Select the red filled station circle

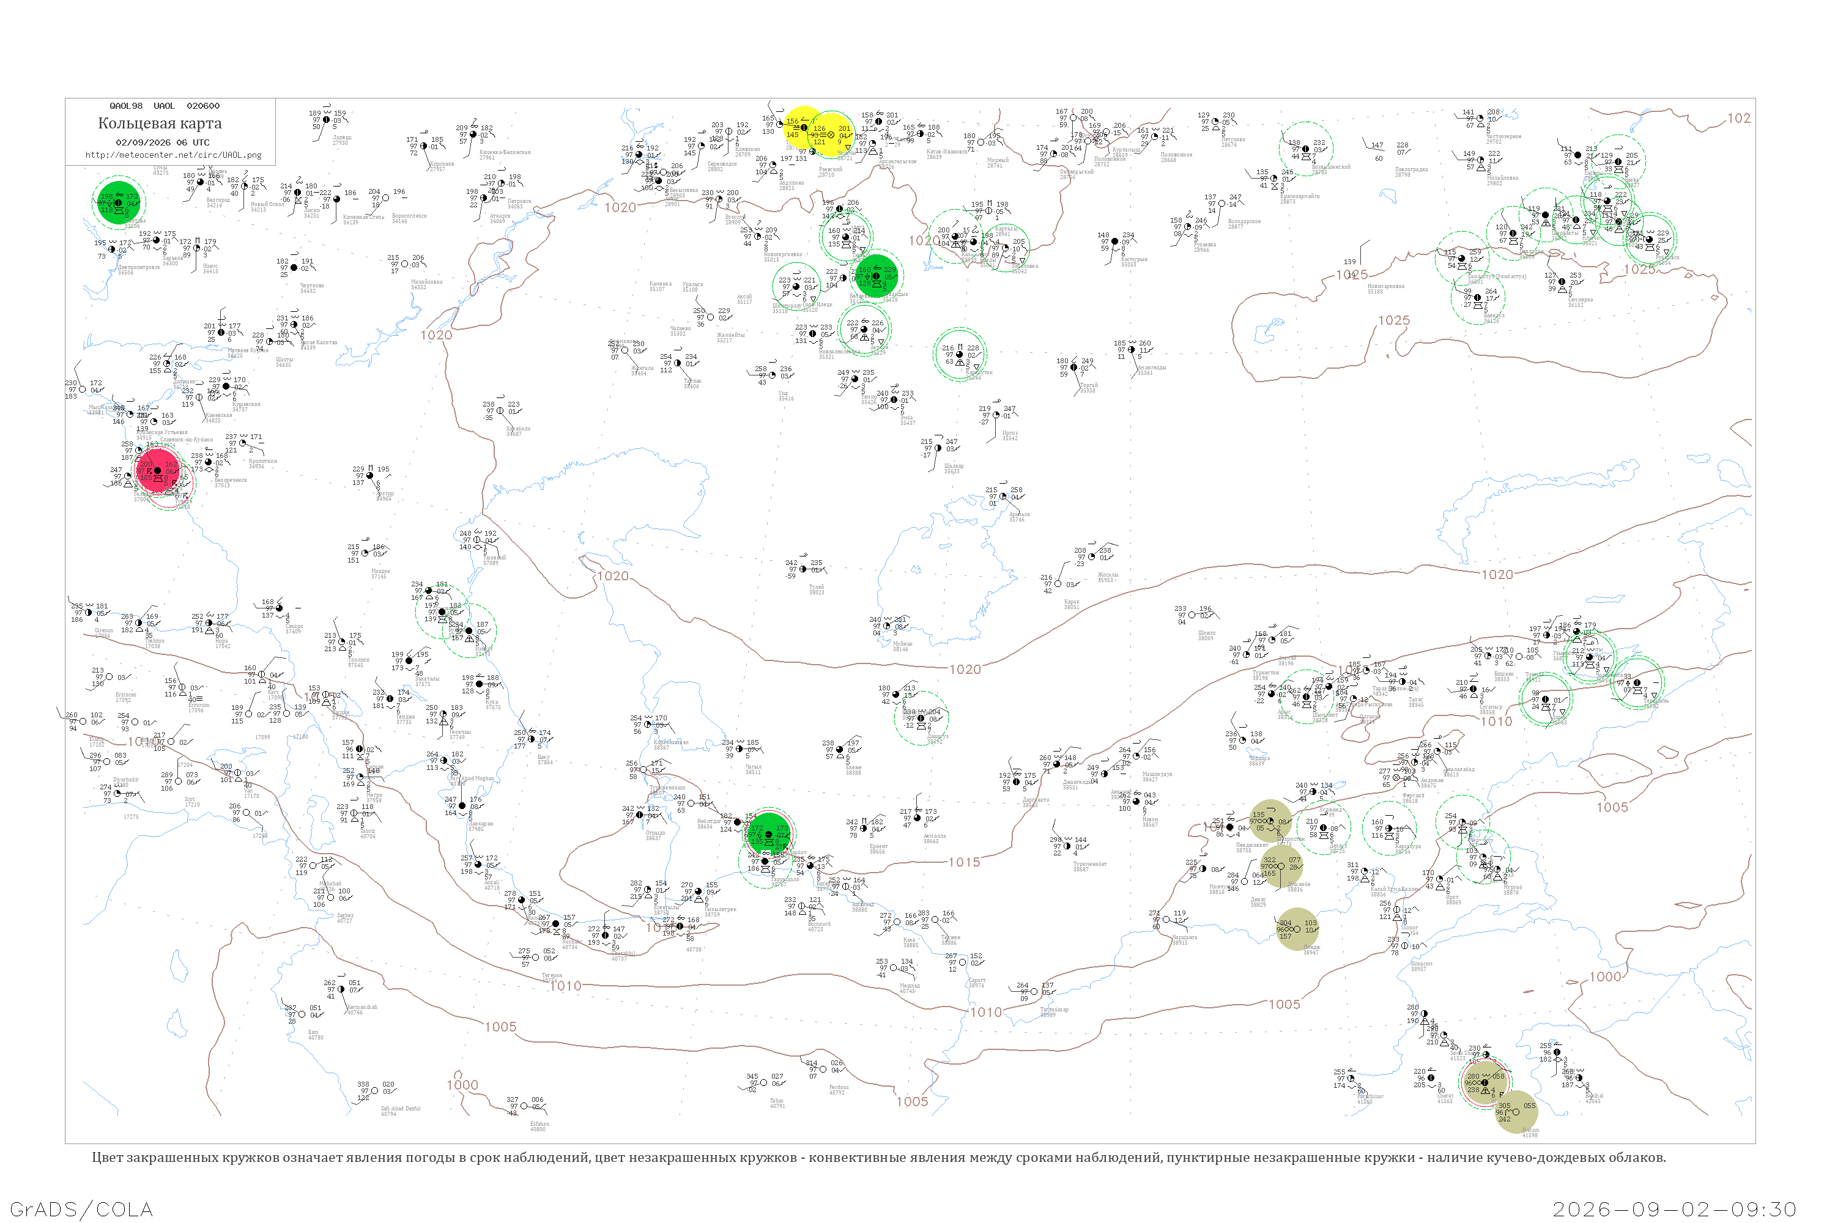click(x=158, y=470)
